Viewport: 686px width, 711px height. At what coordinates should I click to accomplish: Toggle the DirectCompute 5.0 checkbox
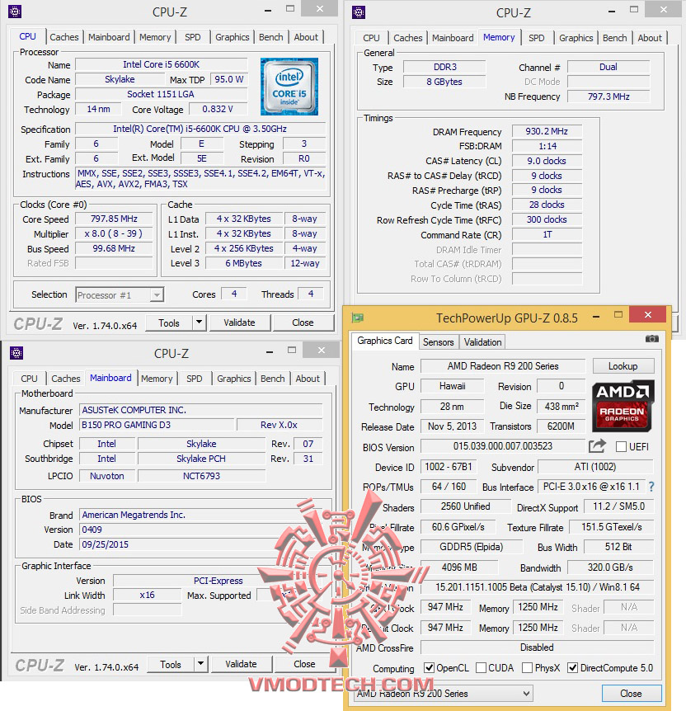pos(573,668)
